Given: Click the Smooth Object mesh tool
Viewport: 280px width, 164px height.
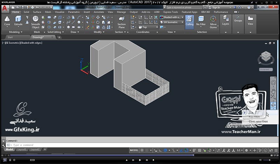Looking at the screenshot, I should tap(35, 22).
